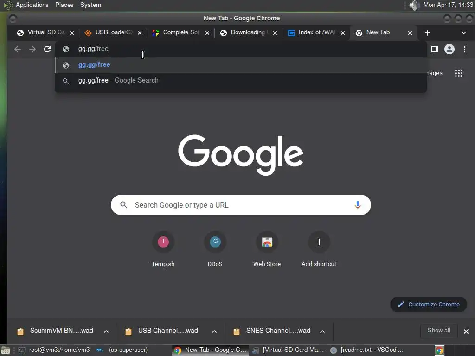Expand SNES Channel wad download options
The width and height of the screenshot is (475, 356).
click(322, 331)
